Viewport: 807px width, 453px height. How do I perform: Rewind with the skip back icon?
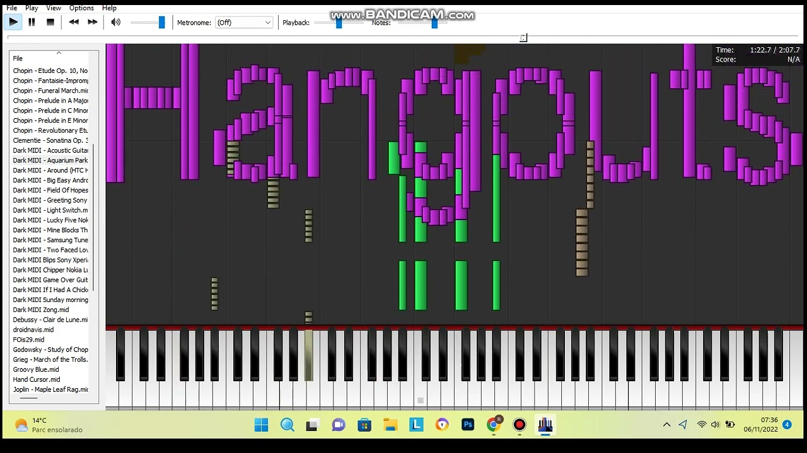pos(74,22)
